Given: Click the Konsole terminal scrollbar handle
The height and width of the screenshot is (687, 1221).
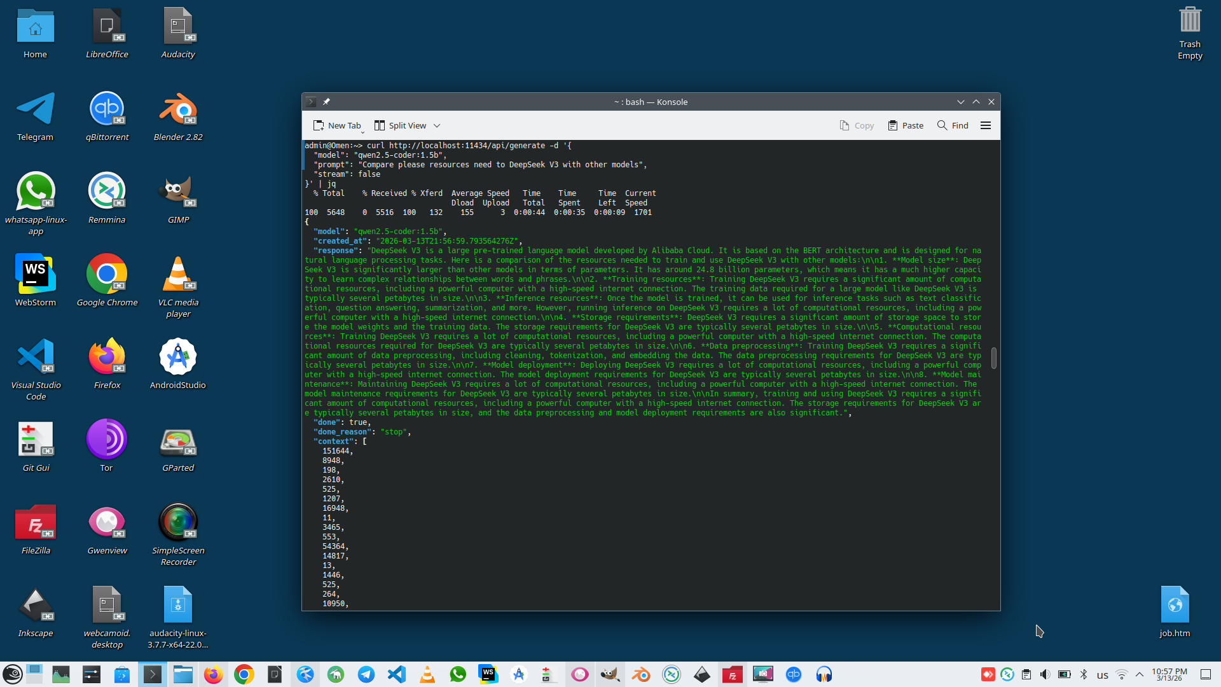Looking at the screenshot, I should [993, 358].
